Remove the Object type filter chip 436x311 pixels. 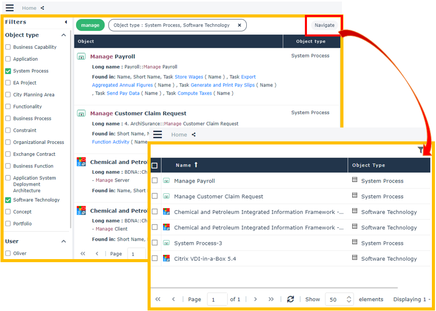coord(239,25)
